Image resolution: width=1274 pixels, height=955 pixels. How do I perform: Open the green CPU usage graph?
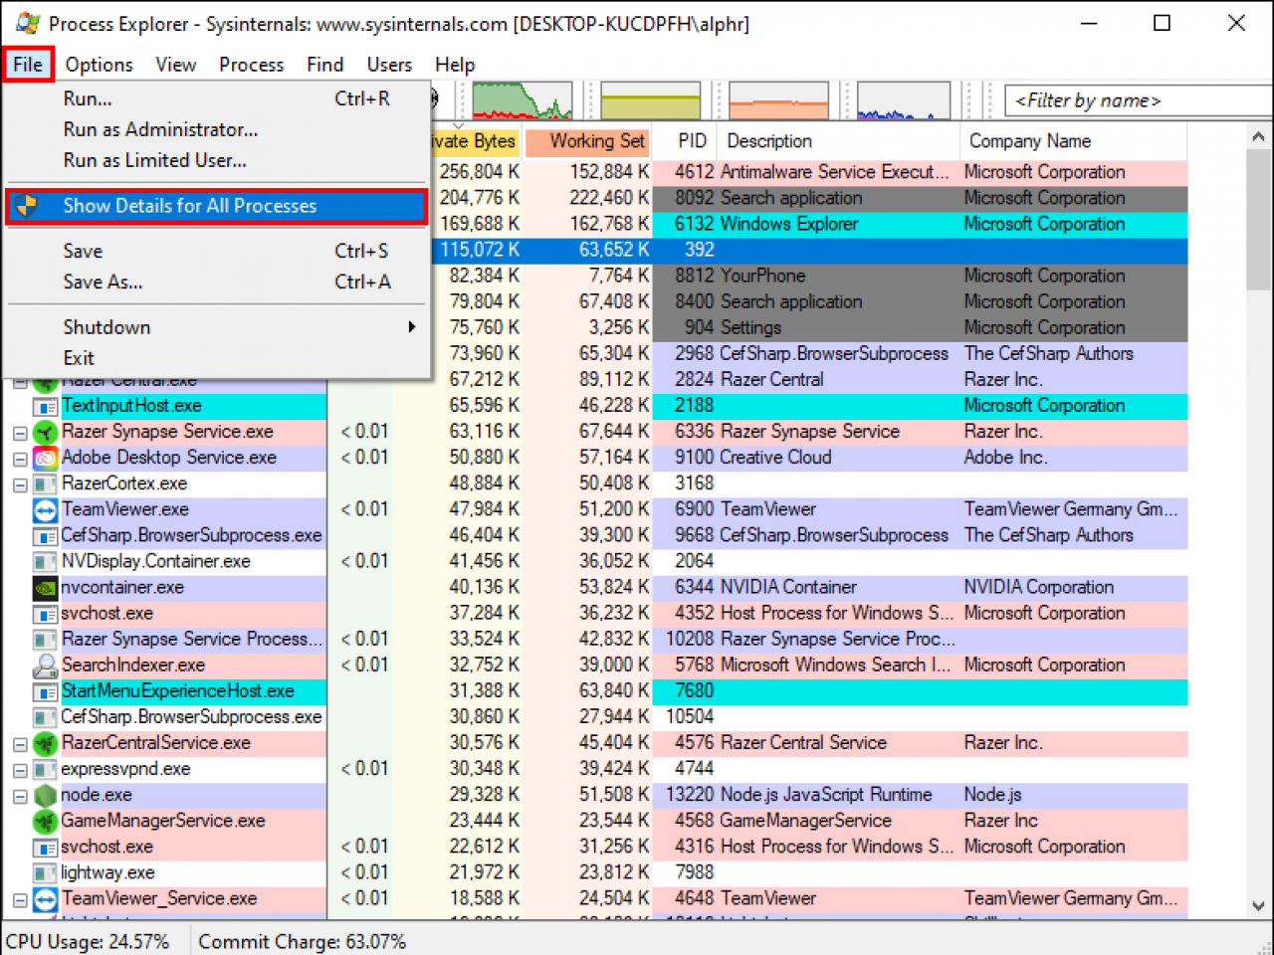522,100
